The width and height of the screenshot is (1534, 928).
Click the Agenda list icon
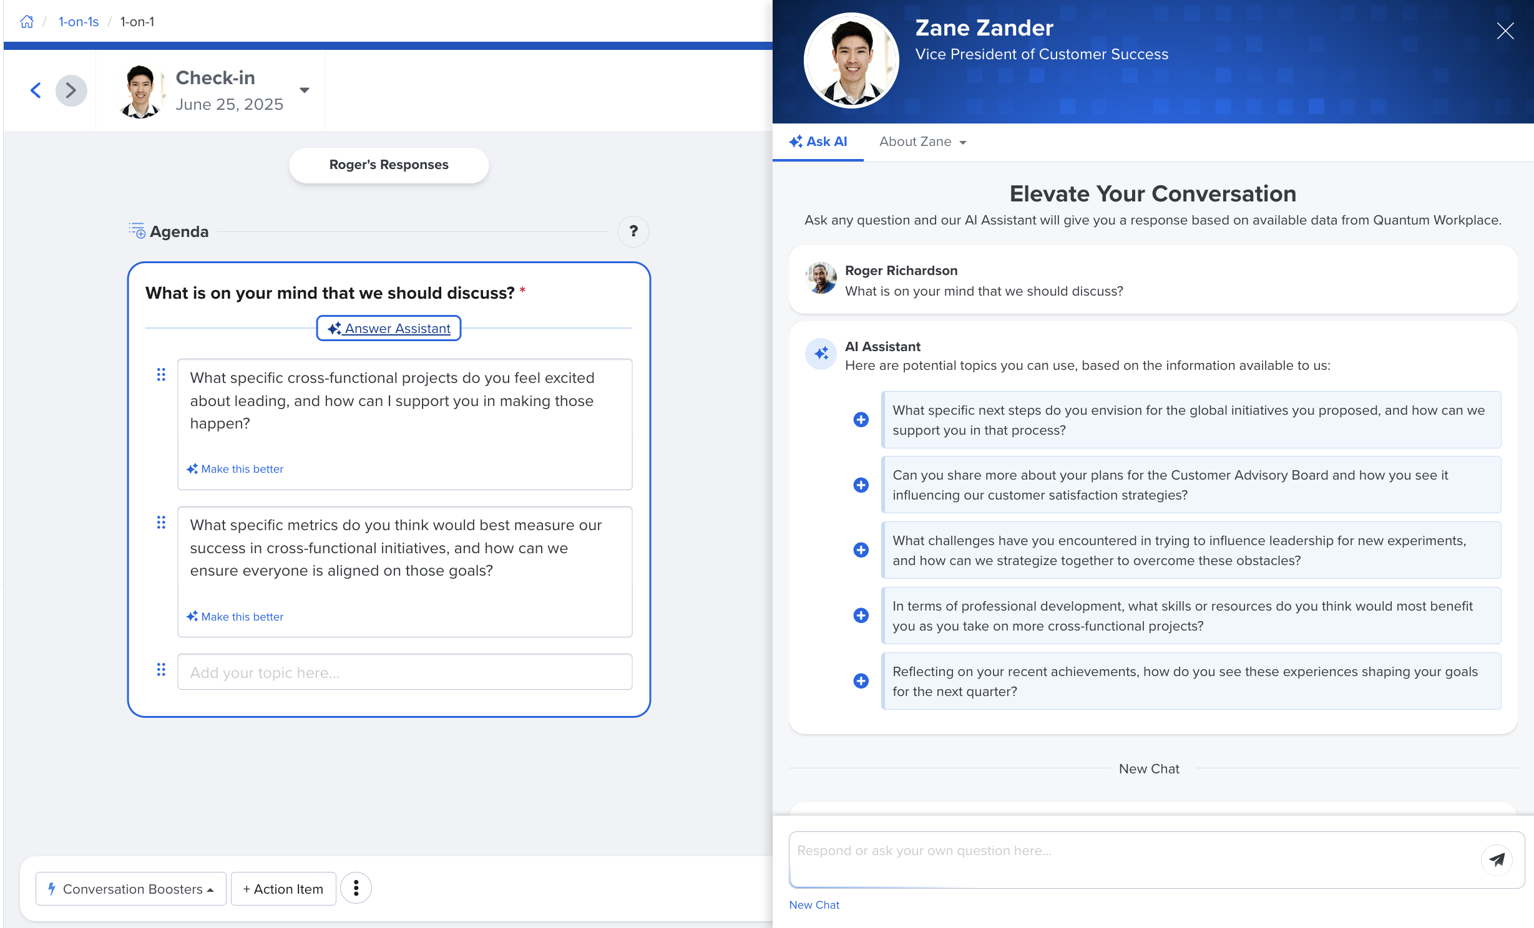point(137,230)
